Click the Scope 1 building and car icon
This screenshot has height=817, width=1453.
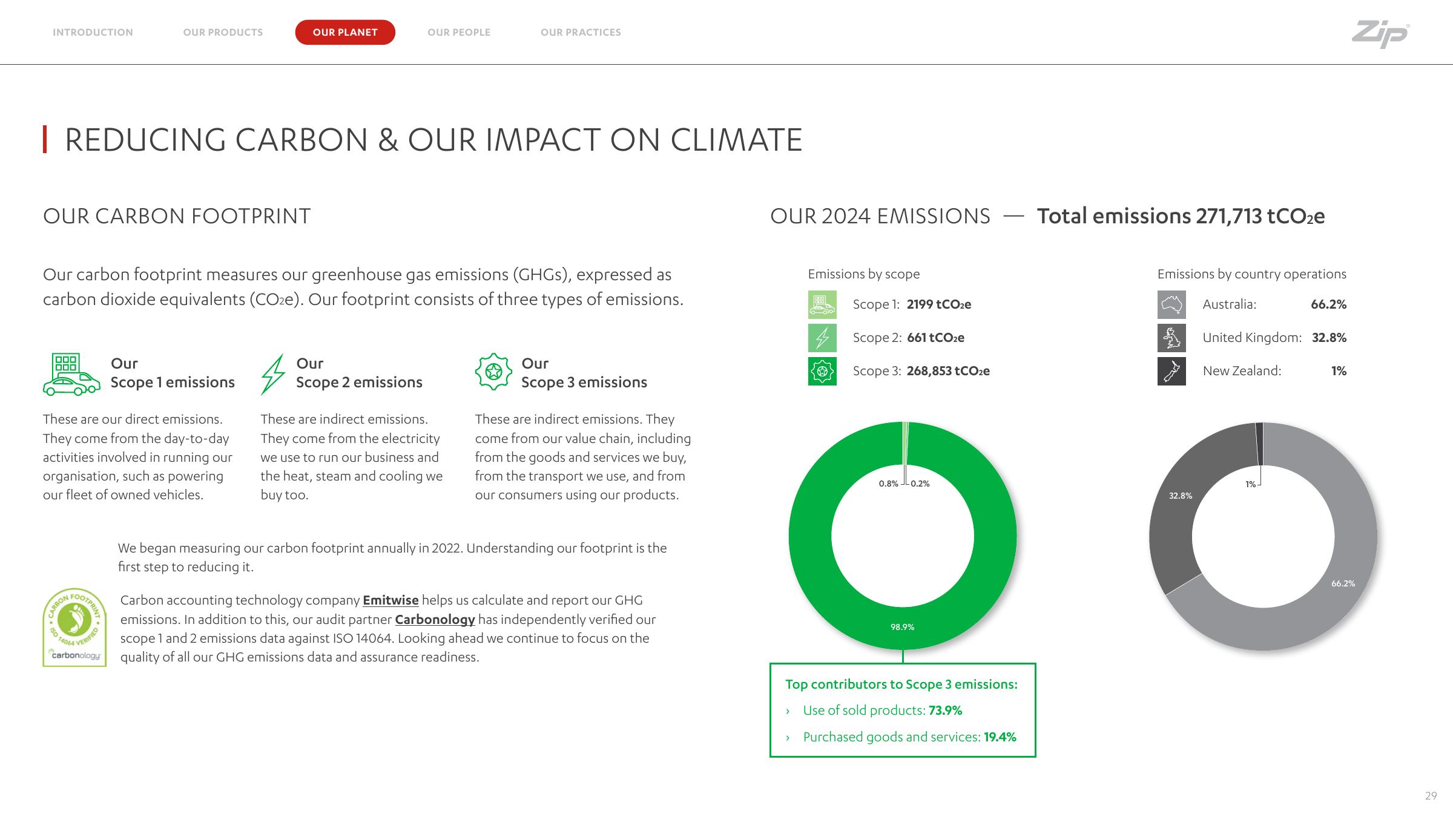(71, 374)
